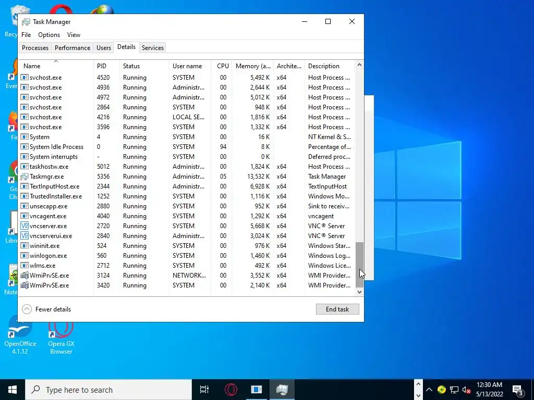
Task: Open the Task Manager taskbar button
Action: (x=282, y=390)
